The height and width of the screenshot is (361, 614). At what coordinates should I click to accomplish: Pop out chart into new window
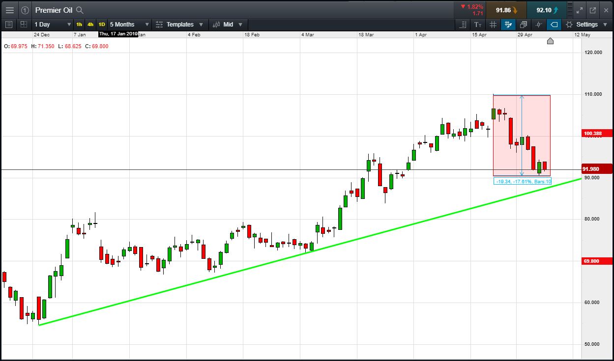coord(593,10)
